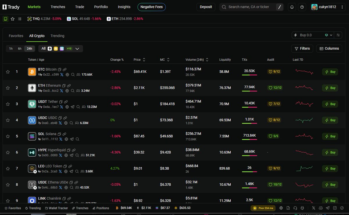Copy the BTC Bitcoin contract address icon
349x215 pixels.
59,69
